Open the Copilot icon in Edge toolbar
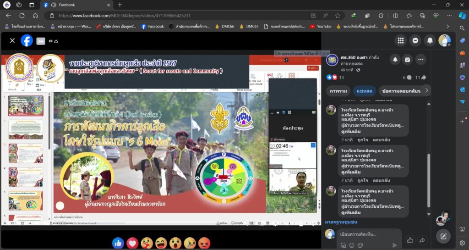This screenshot has height=250, width=469. [x=462, y=16]
